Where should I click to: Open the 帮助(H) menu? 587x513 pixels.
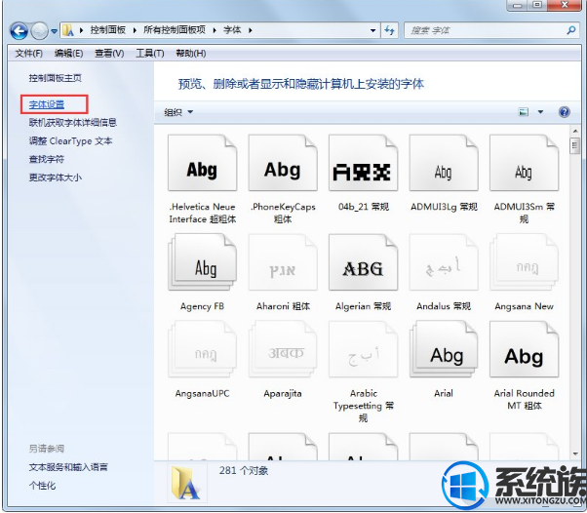tap(191, 54)
